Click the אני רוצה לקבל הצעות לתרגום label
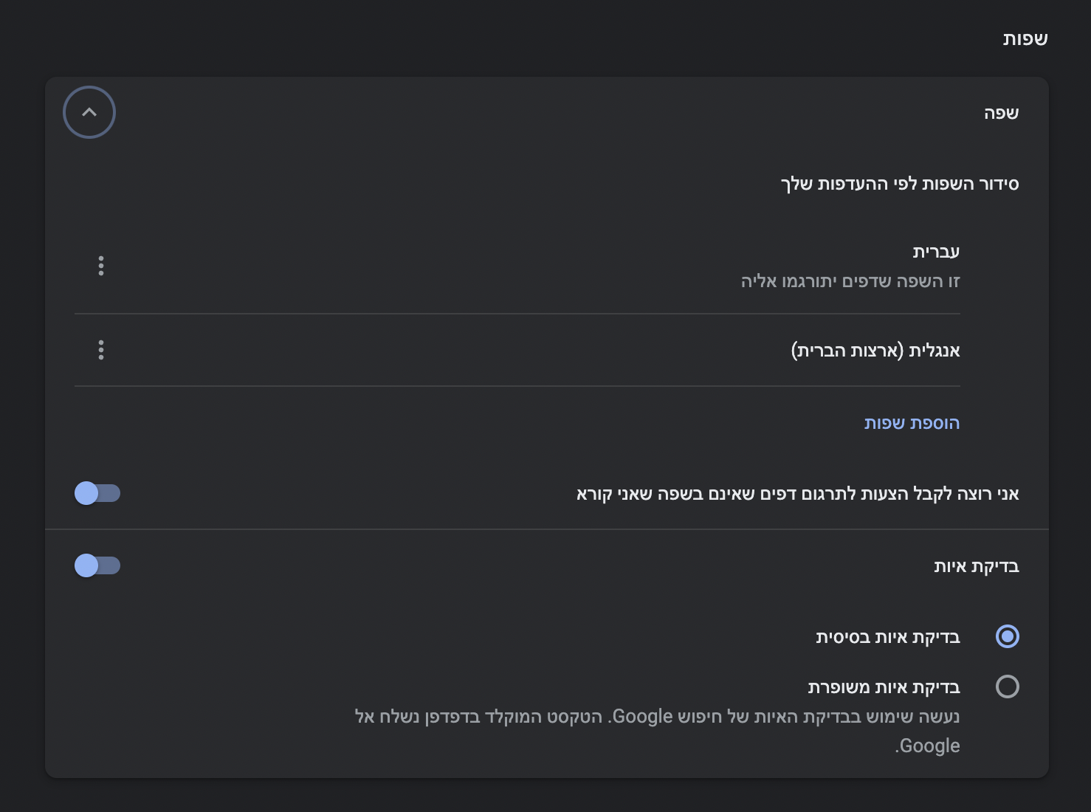The height and width of the screenshot is (812, 1091). [797, 494]
